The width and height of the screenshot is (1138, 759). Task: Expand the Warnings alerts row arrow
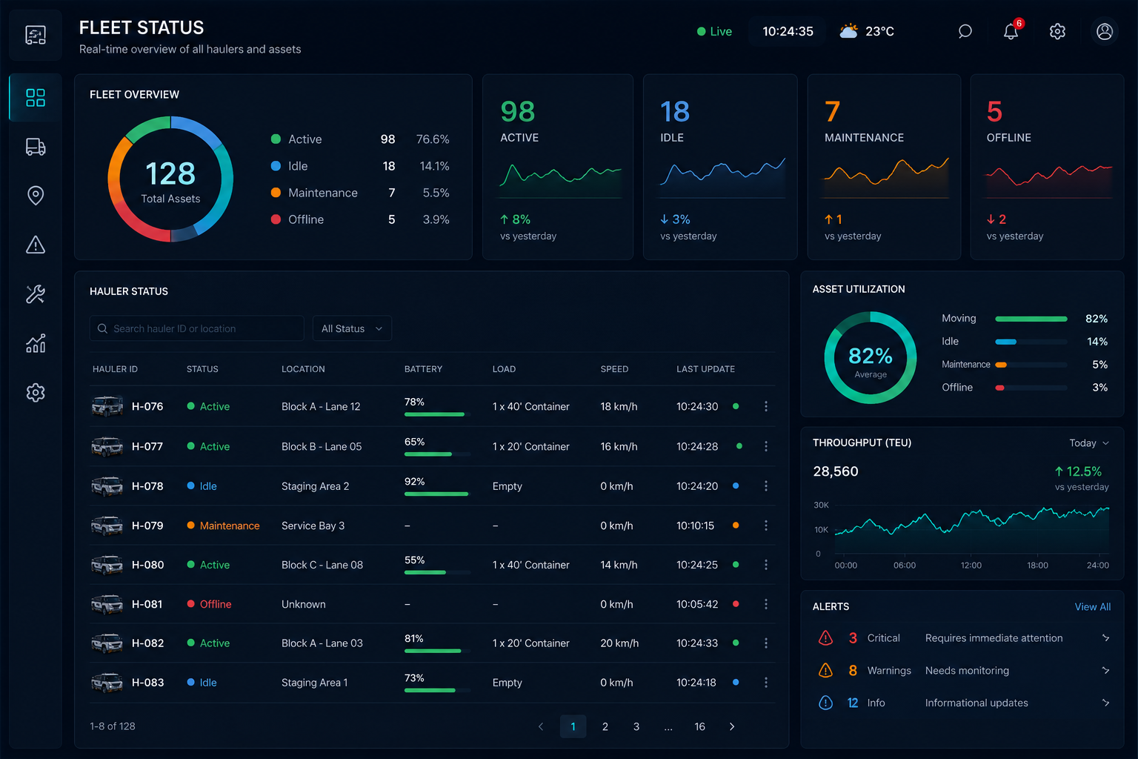point(1105,670)
